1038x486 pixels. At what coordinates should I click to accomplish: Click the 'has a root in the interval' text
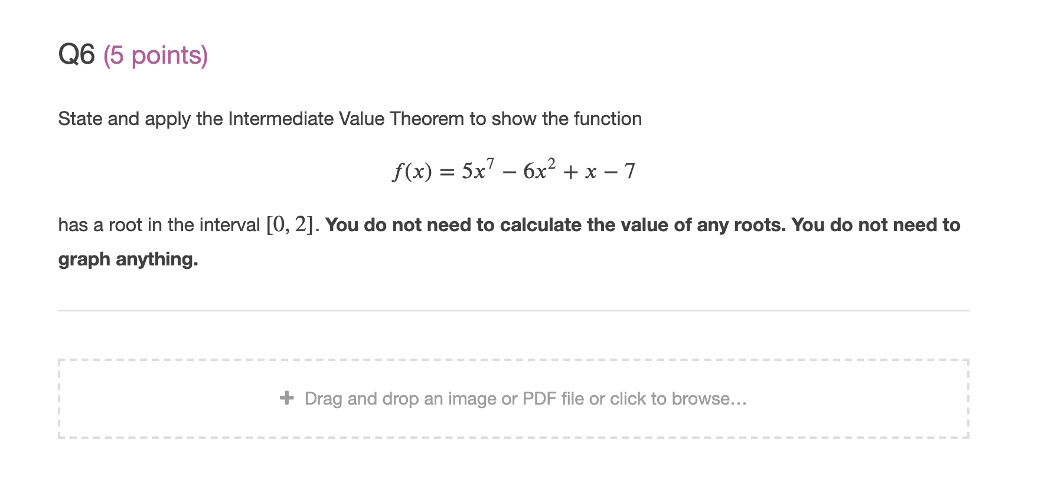click(158, 225)
